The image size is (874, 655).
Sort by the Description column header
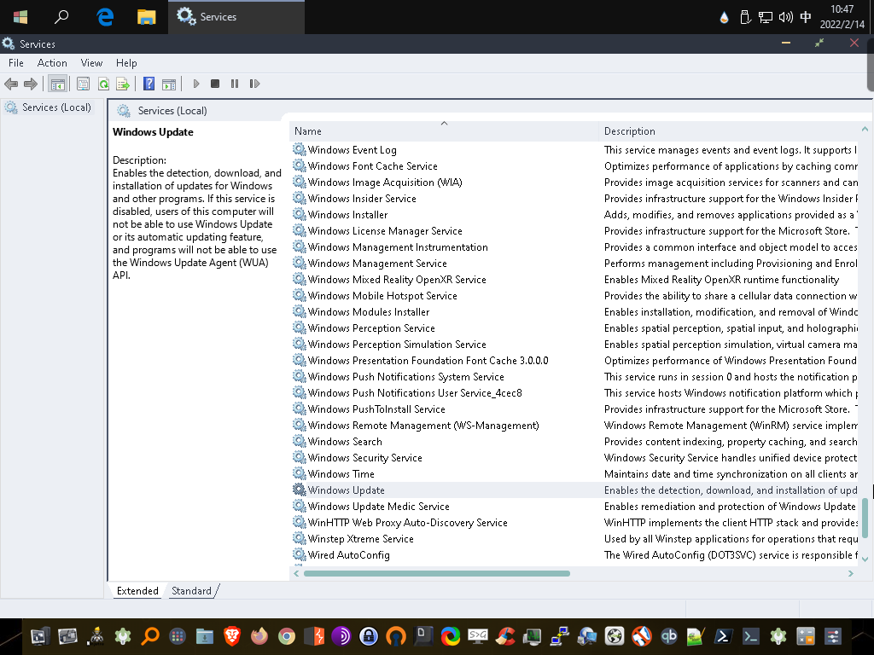(x=729, y=131)
